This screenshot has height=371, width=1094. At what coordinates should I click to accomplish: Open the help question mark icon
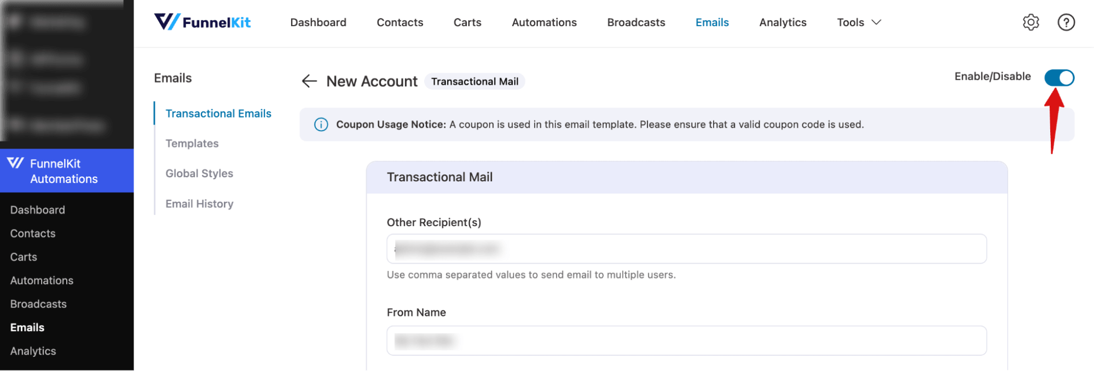(1066, 22)
